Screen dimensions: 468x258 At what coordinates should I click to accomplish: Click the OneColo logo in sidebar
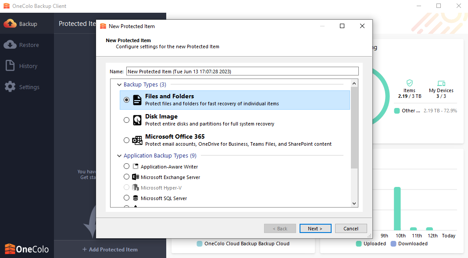point(27,249)
